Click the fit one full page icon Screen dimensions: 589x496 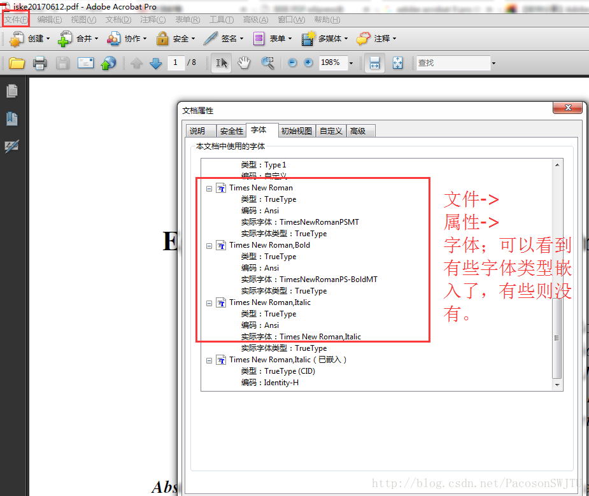pyautogui.click(x=397, y=62)
